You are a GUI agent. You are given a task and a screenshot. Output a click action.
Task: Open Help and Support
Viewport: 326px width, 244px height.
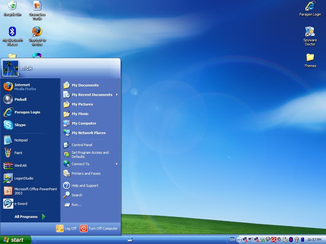91,185
